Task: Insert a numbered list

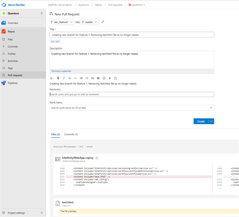Action: pyautogui.click(x=87, y=78)
